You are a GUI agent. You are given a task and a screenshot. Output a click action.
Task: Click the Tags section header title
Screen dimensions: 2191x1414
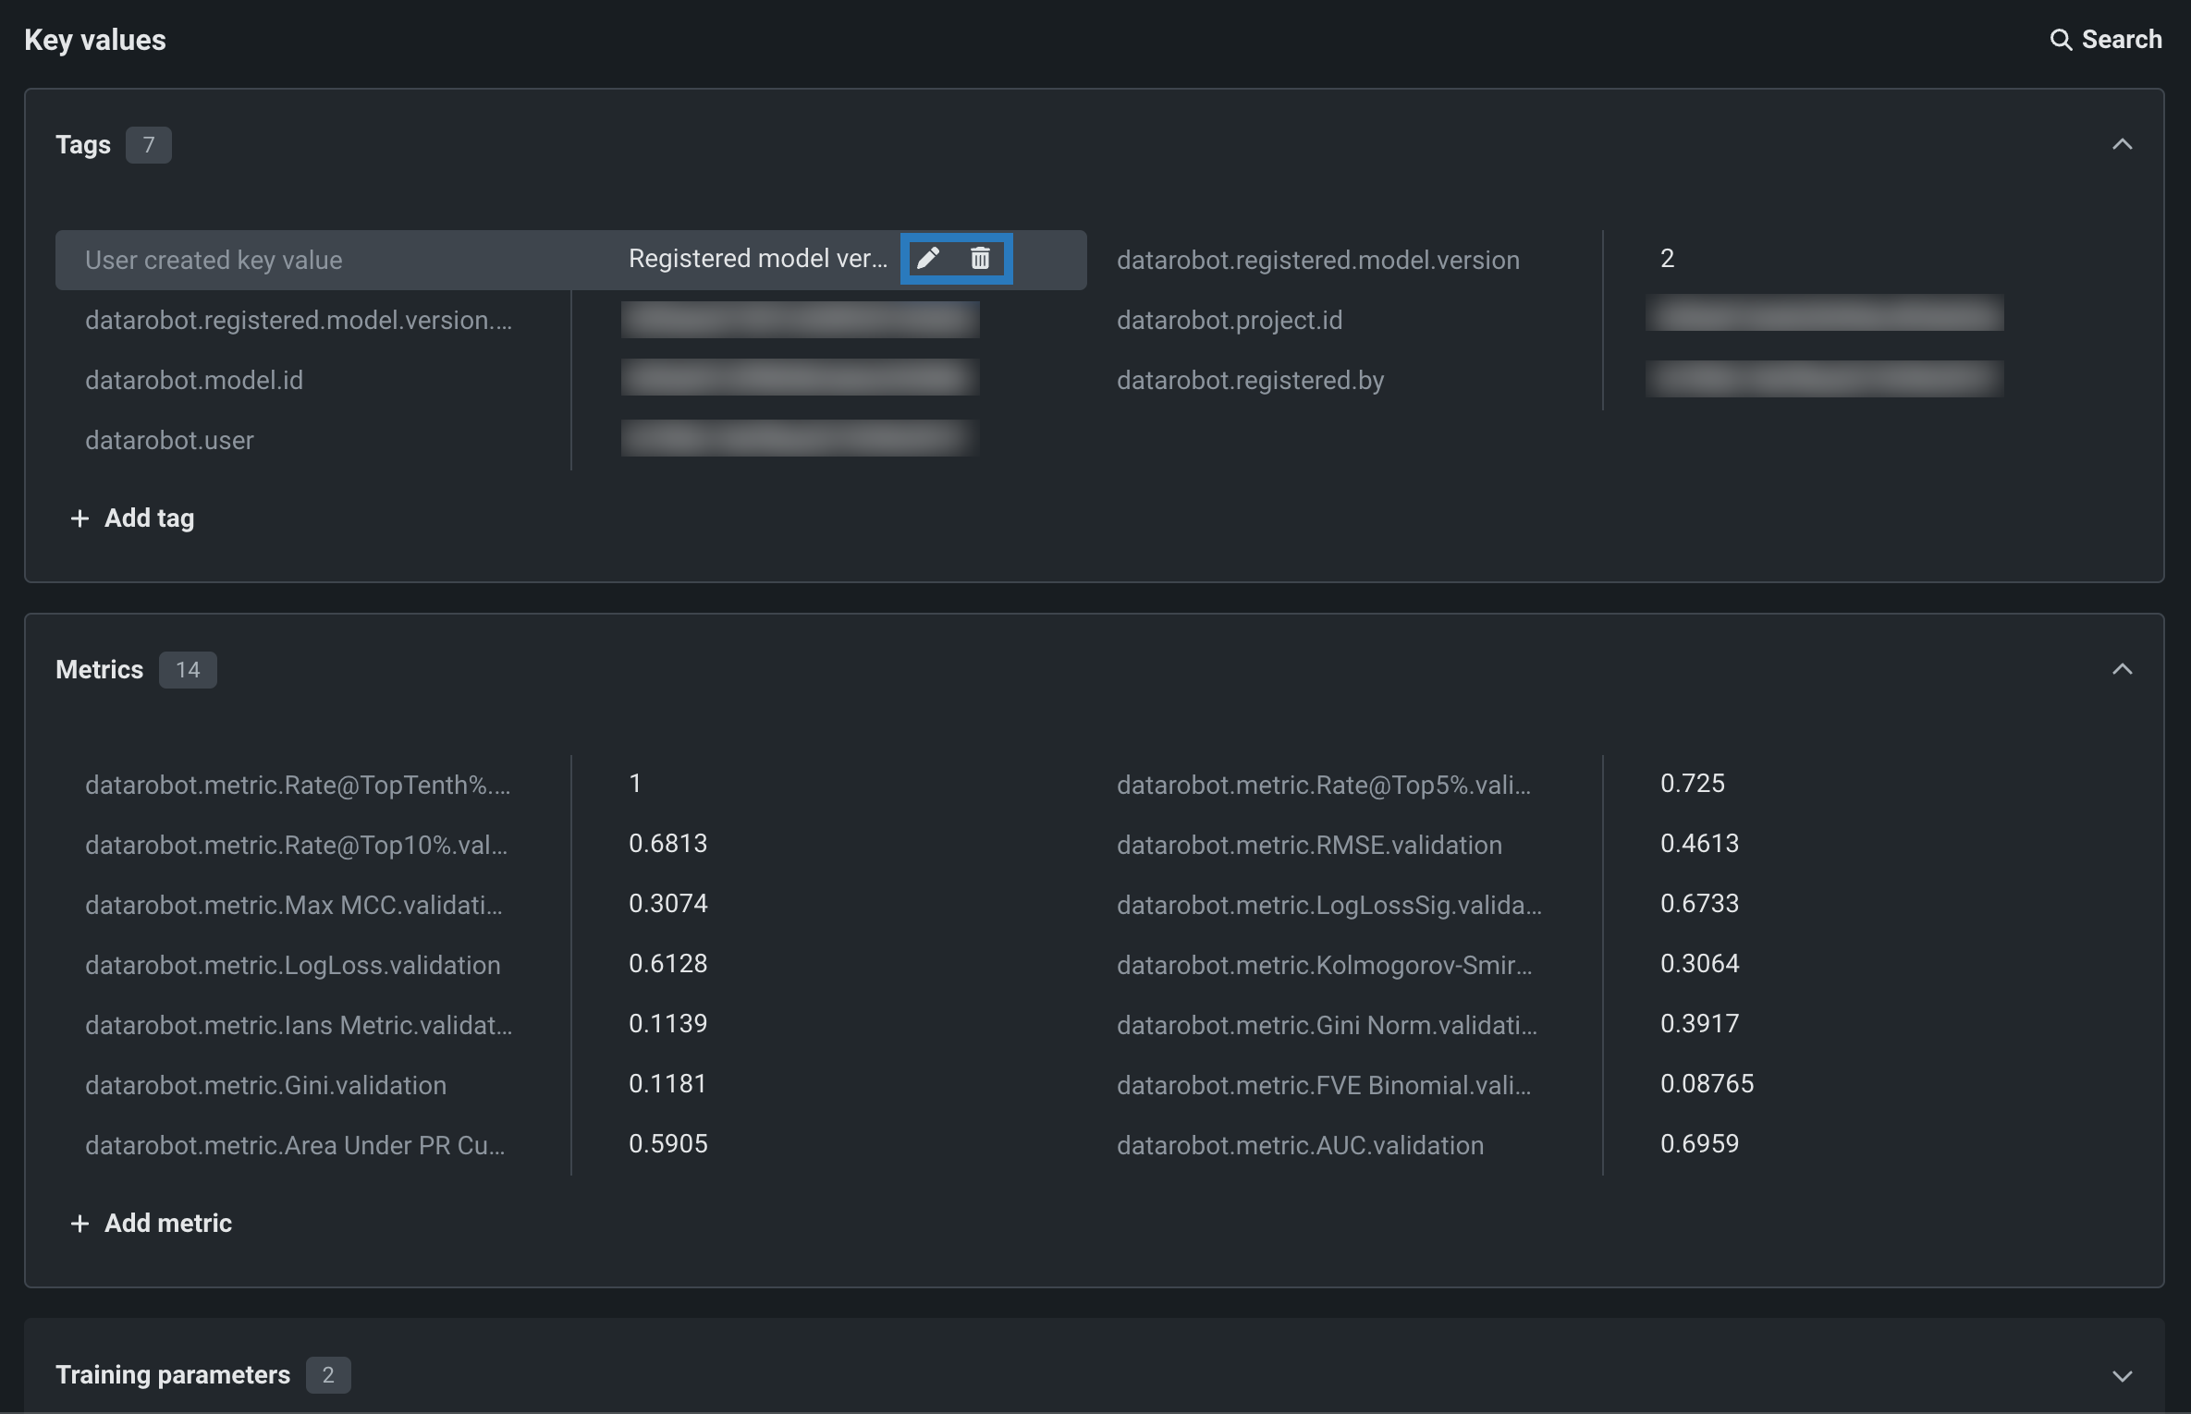point(83,145)
